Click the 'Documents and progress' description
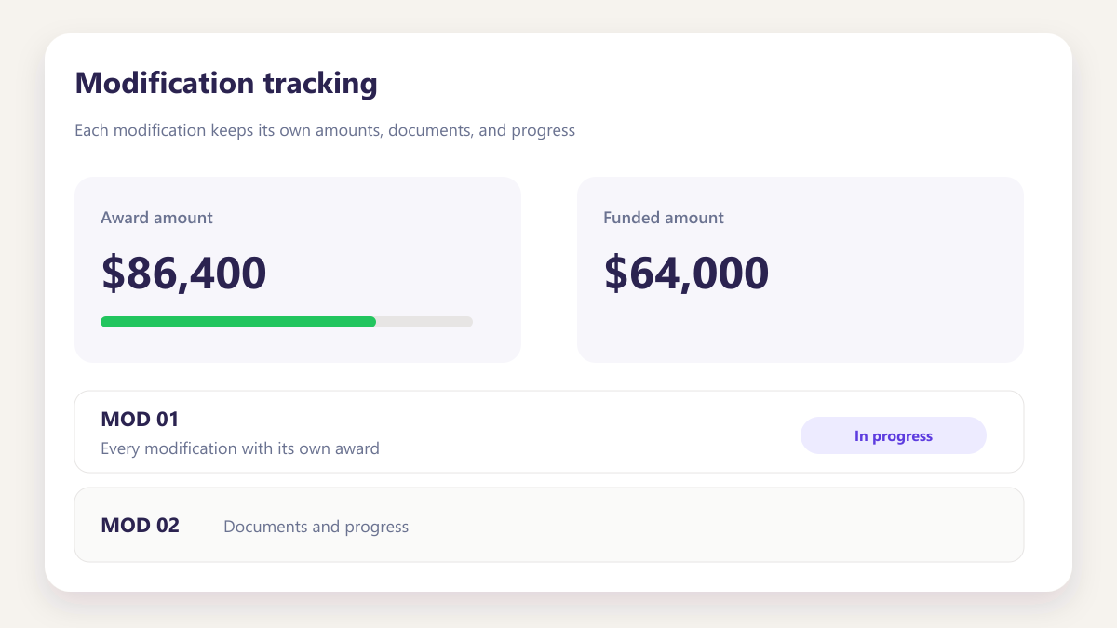 (316, 527)
